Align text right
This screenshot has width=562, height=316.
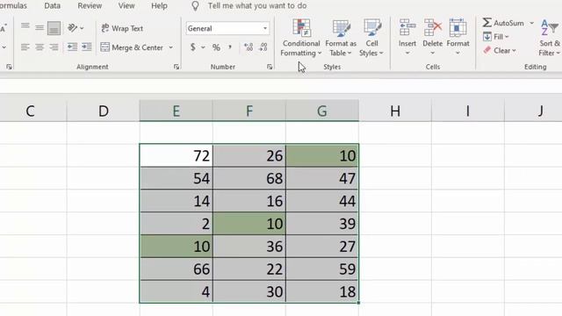(54, 47)
